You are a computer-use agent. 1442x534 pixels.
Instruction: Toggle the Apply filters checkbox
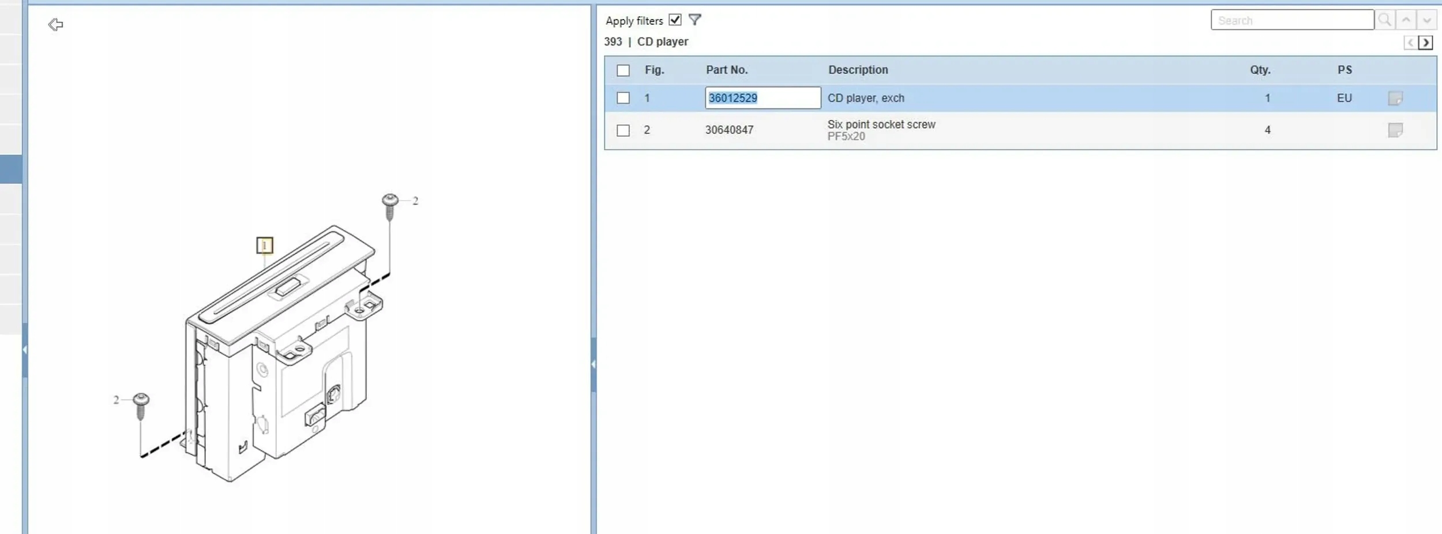pos(675,20)
